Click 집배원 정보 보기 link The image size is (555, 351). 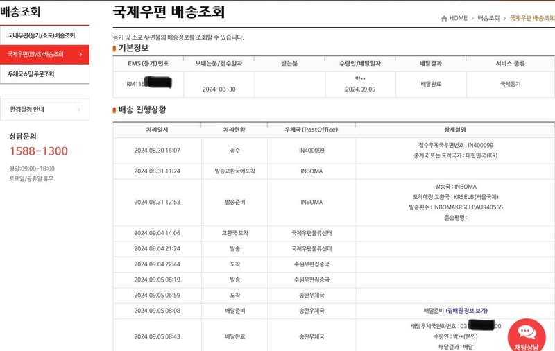pos(466,311)
